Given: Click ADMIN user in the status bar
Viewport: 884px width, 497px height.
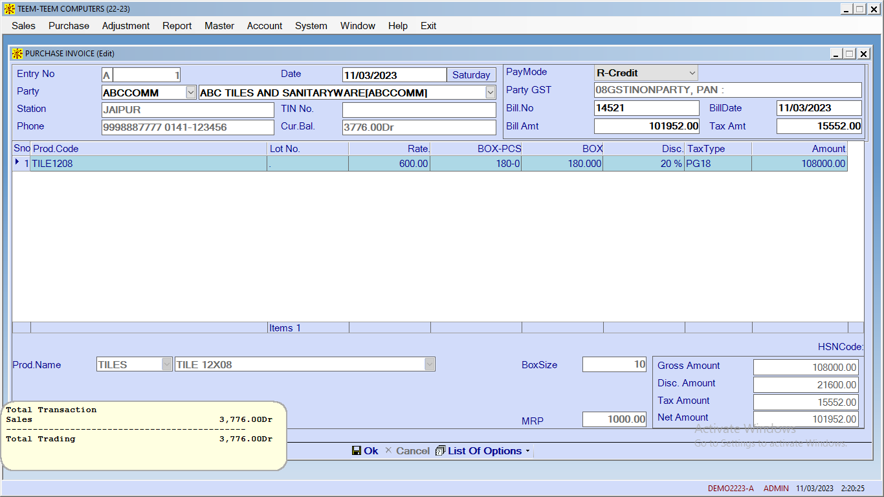Looking at the screenshot, I should click(x=776, y=489).
